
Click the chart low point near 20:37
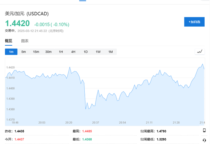point(86,109)
